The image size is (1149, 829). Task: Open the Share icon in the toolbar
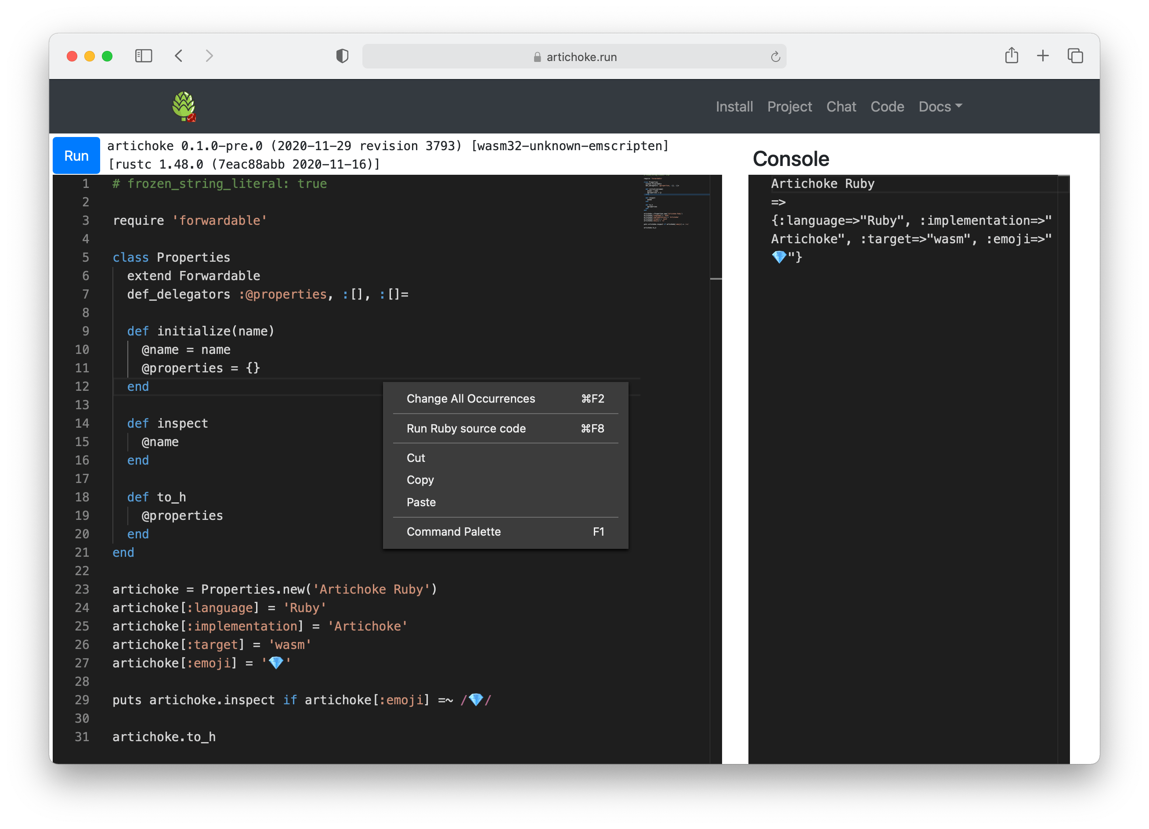pyautogui.click(x=1011, y=56)
